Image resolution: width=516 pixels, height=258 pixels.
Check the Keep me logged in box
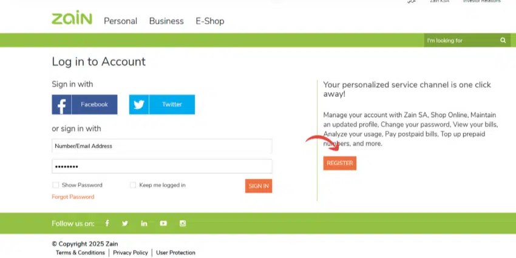(x=133, y=185)
